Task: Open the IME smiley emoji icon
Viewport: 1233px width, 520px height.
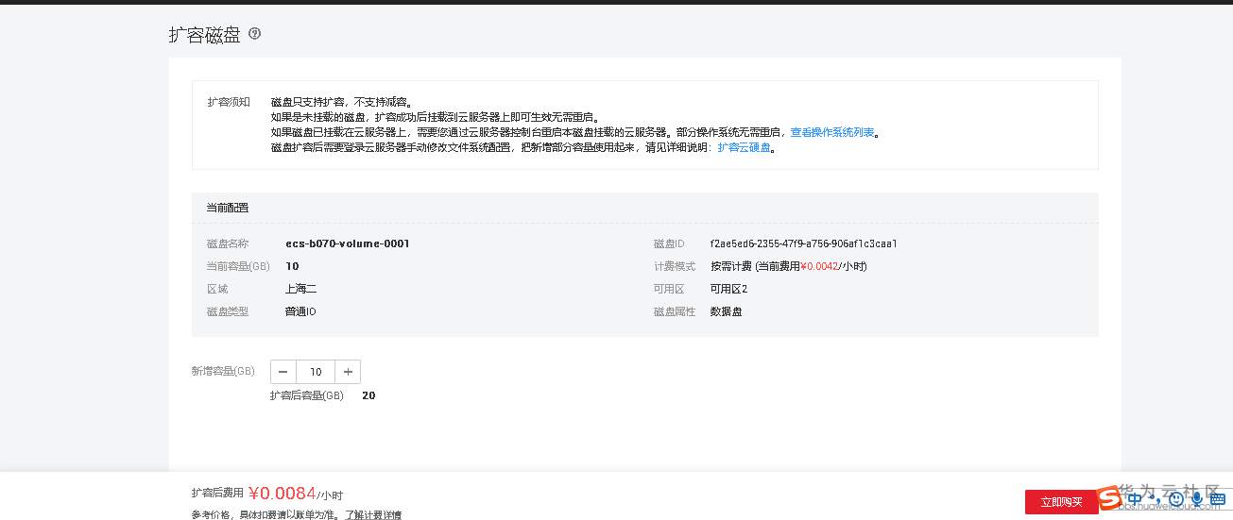Action: click(x=1176, y=498)
